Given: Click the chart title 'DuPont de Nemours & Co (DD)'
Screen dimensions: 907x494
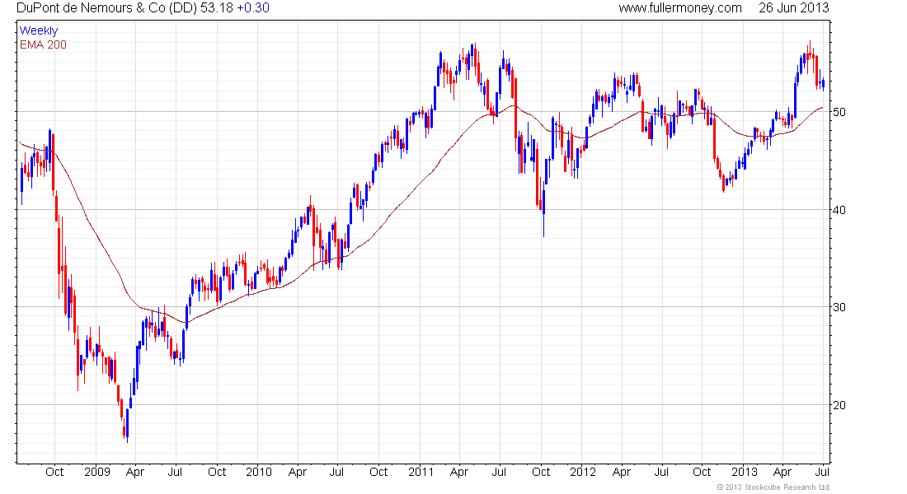Looking at the screenshot, I should (x=106, y=8).
